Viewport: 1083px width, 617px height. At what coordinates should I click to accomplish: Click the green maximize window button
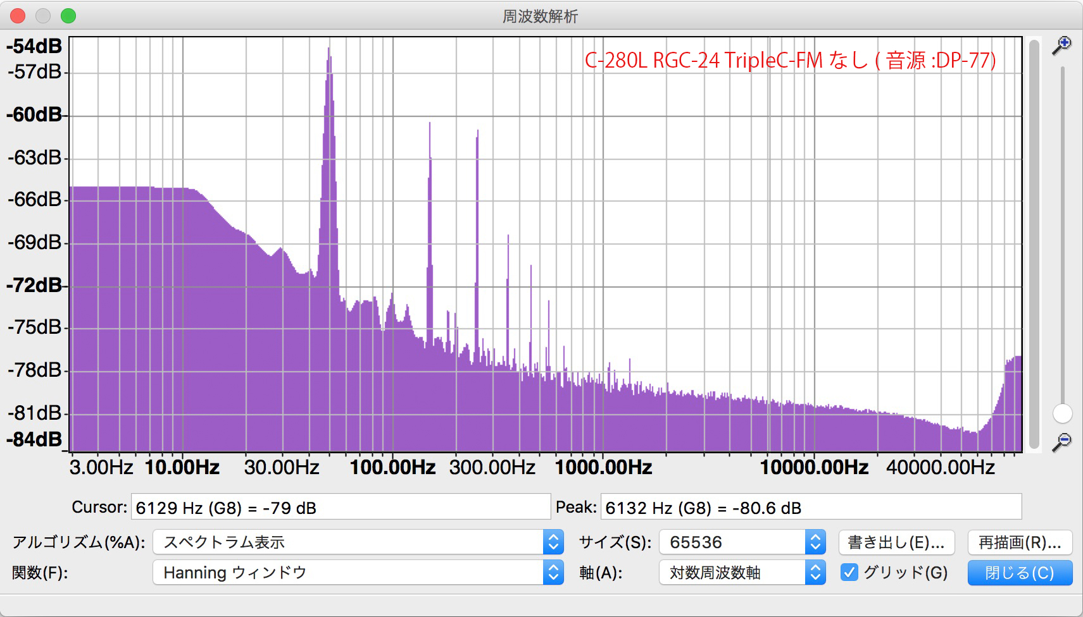[x=68, y=16]
